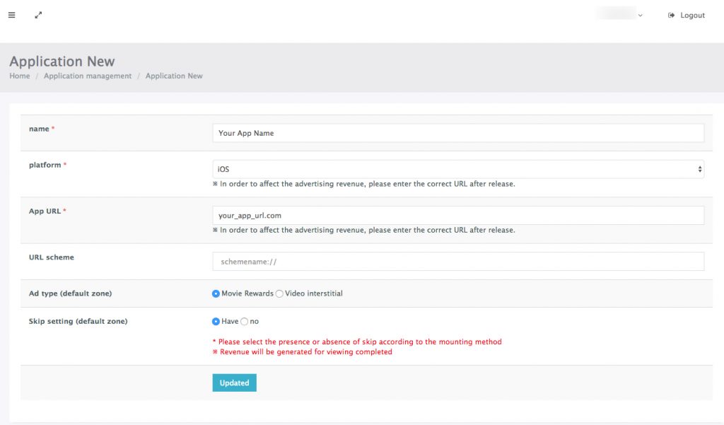Select Have for skip setting

tap(216, 321)
